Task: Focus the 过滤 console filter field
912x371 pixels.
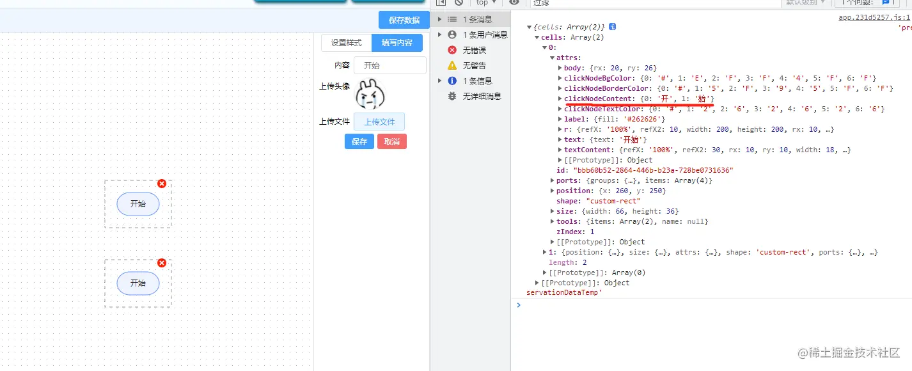Action: coord(656,3)
